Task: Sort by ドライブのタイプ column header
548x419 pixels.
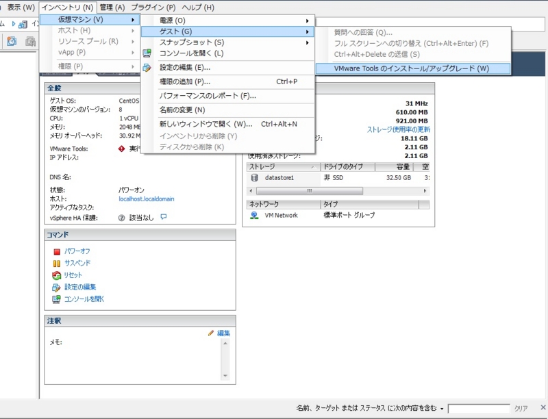Action: coord(348,167)
